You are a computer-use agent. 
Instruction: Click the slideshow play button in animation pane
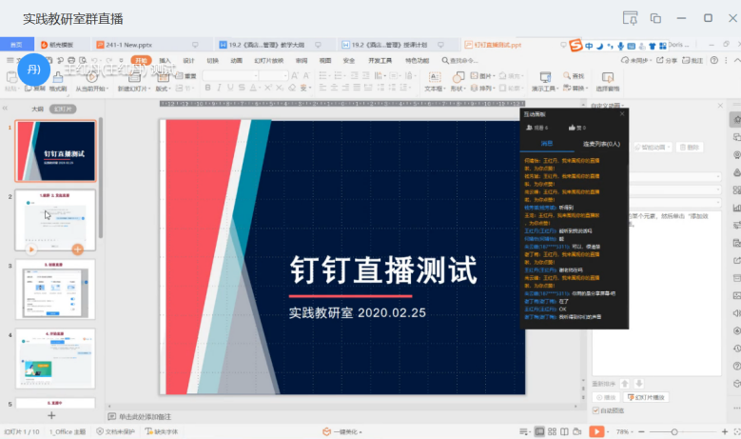(x=646, y=397)
